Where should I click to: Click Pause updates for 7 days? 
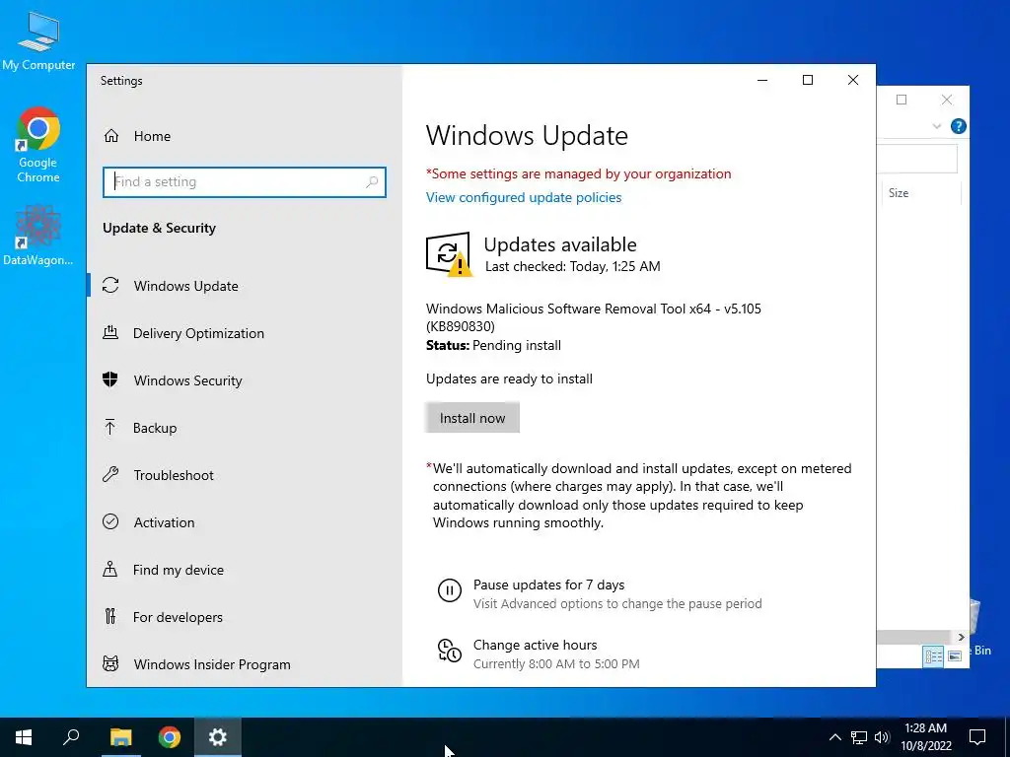click(548, 585)
